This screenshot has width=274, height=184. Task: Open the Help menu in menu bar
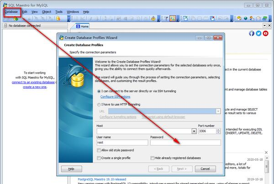pos(86,12)
